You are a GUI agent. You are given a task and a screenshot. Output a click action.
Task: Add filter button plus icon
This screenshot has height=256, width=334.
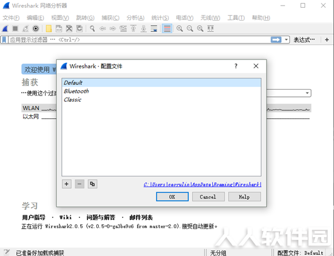(327, 40)
